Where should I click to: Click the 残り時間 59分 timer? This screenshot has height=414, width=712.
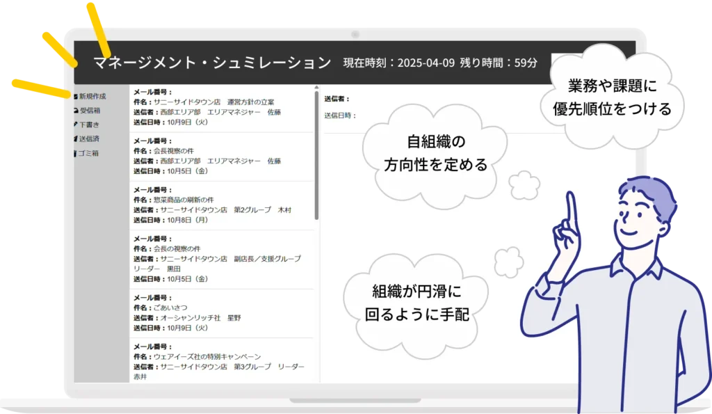click(x=499, y=63)
